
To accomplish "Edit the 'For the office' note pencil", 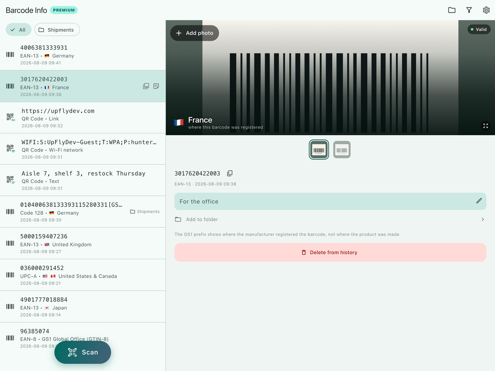I will tap(479, 201).
